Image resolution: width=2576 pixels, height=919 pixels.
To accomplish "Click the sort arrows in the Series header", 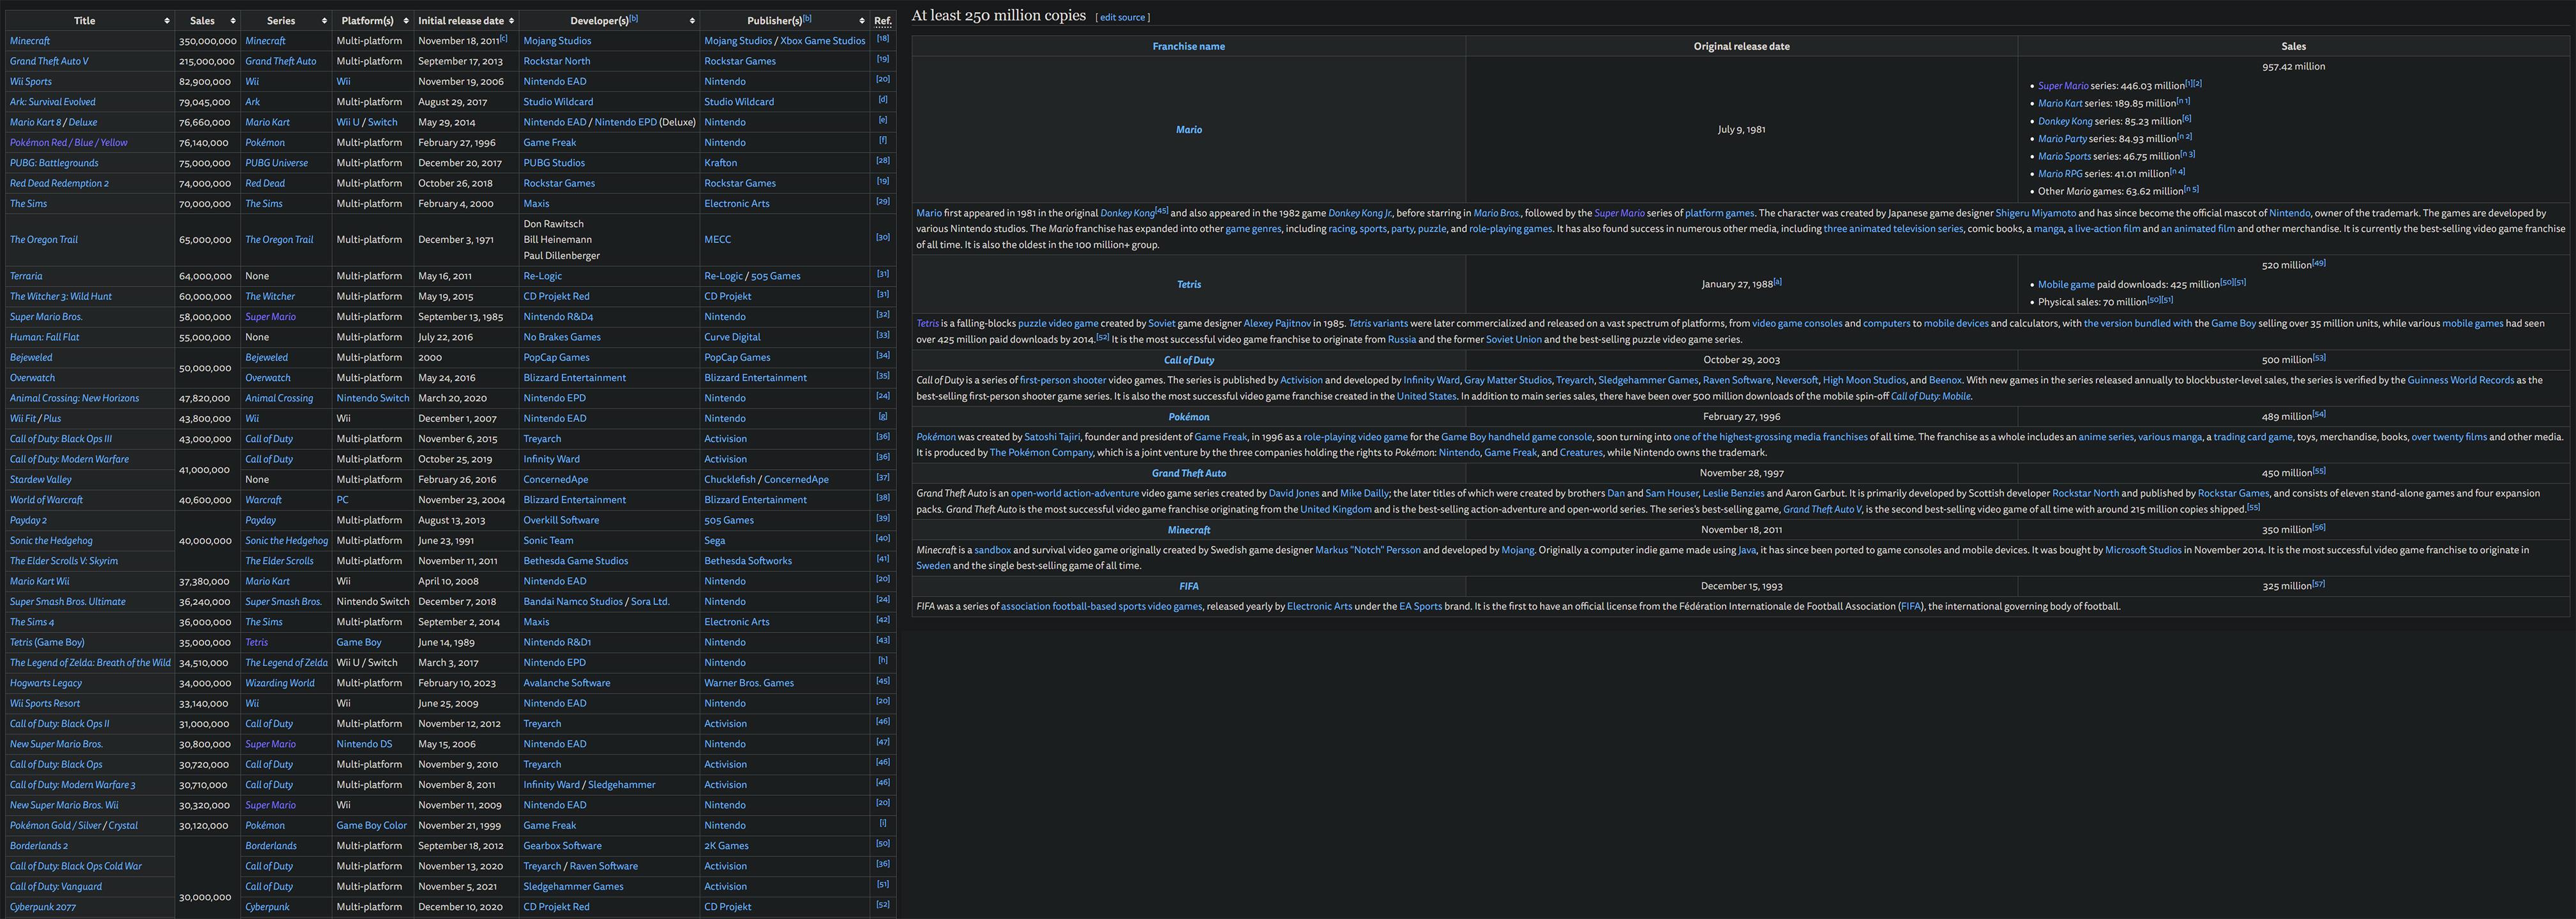I will [324, 21].
